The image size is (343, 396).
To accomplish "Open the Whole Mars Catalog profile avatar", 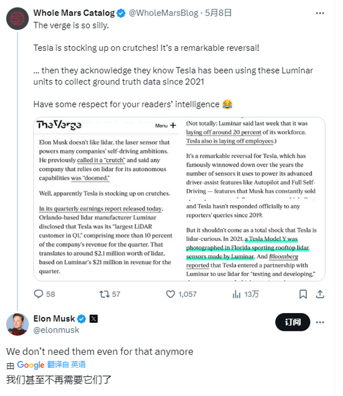I will 17,18.
